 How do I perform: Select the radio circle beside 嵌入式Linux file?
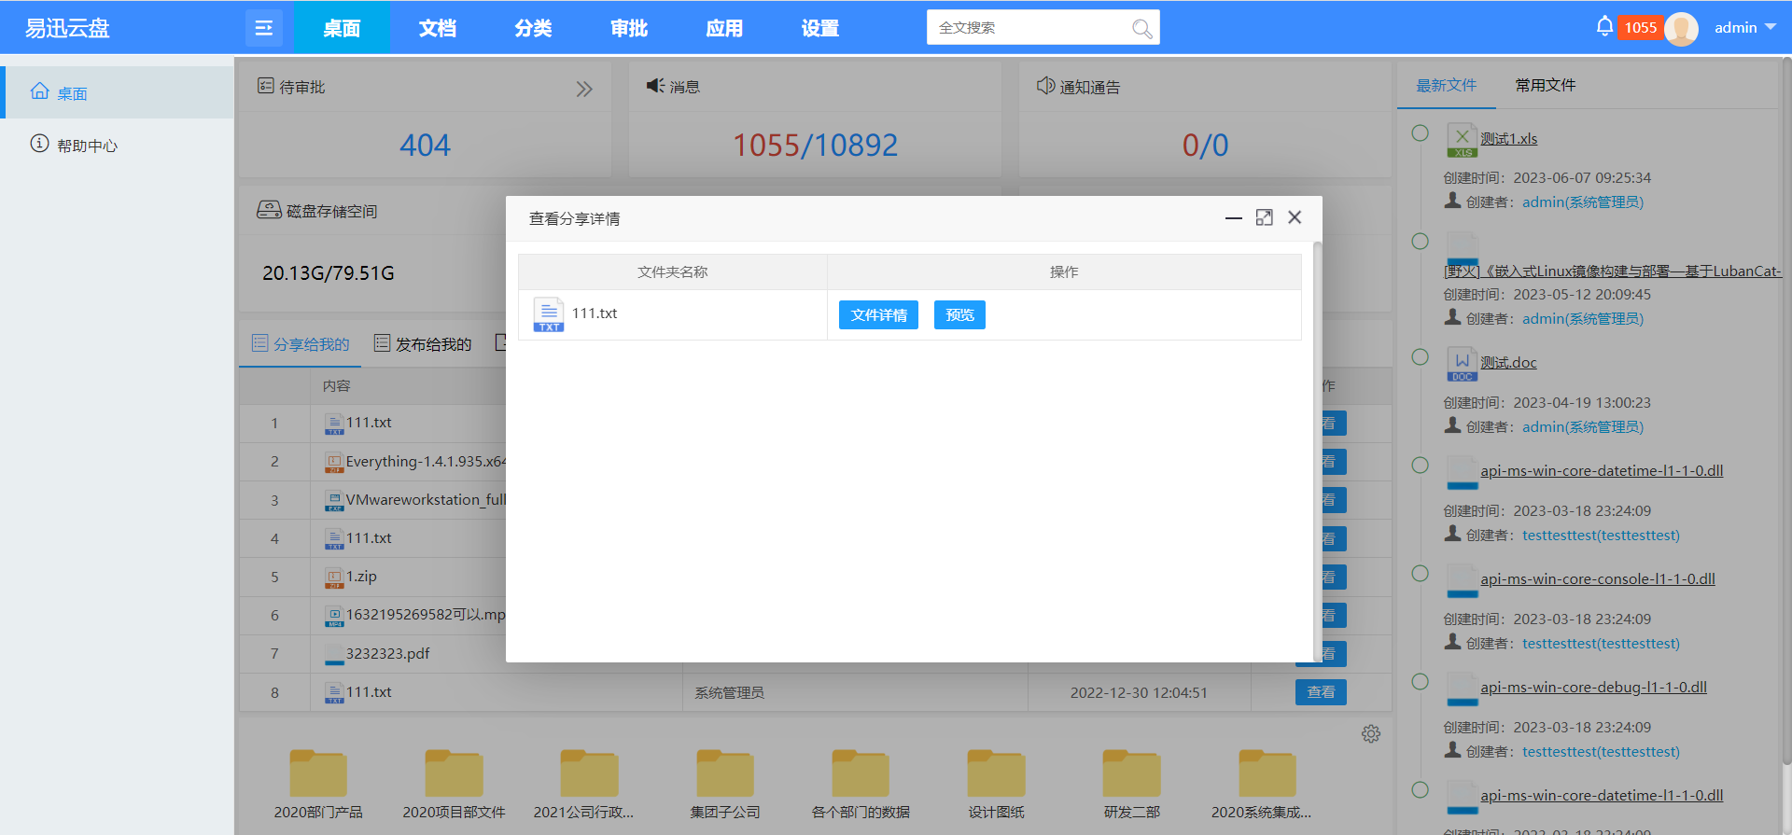1420,242
